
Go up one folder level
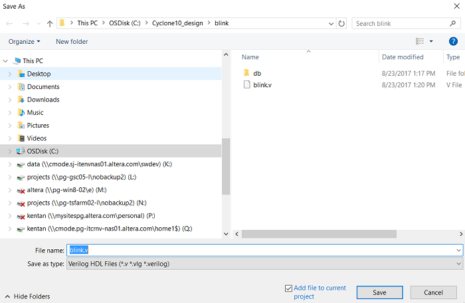pyautogui.click(x=50, y=23)
